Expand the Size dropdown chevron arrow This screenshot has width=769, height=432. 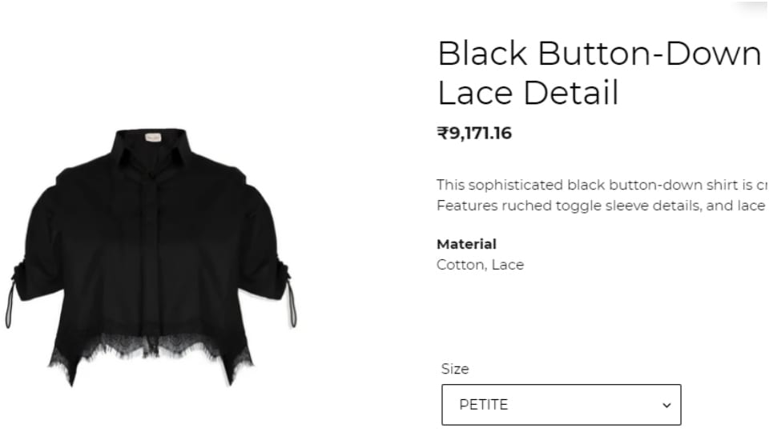[666, 405]
